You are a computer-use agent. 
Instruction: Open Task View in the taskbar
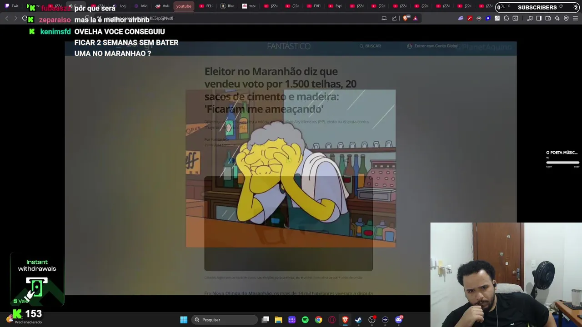[x=266, y=320]
